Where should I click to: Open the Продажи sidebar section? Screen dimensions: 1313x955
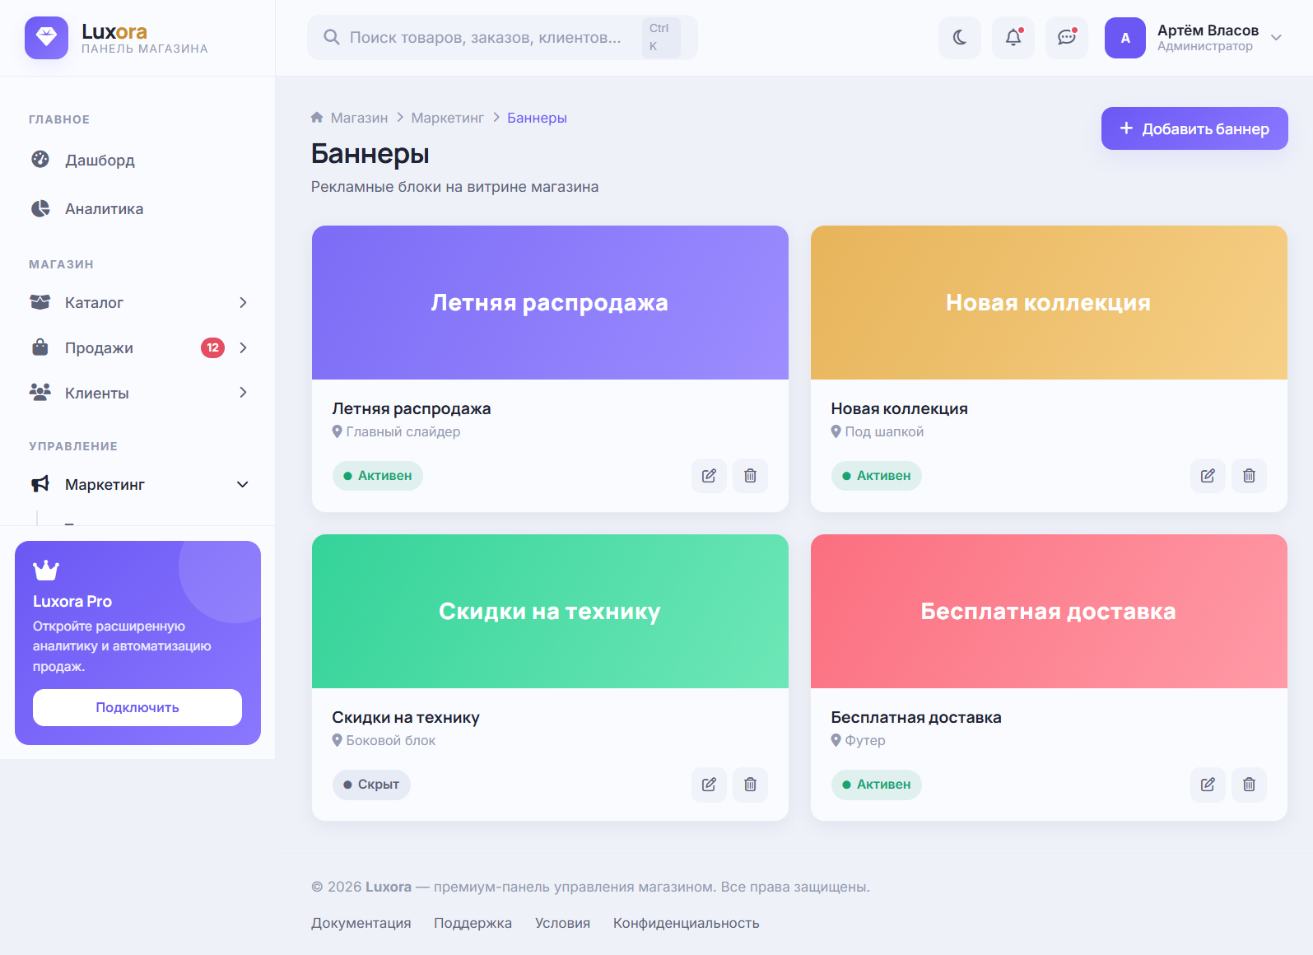click(x=137, y=347)
